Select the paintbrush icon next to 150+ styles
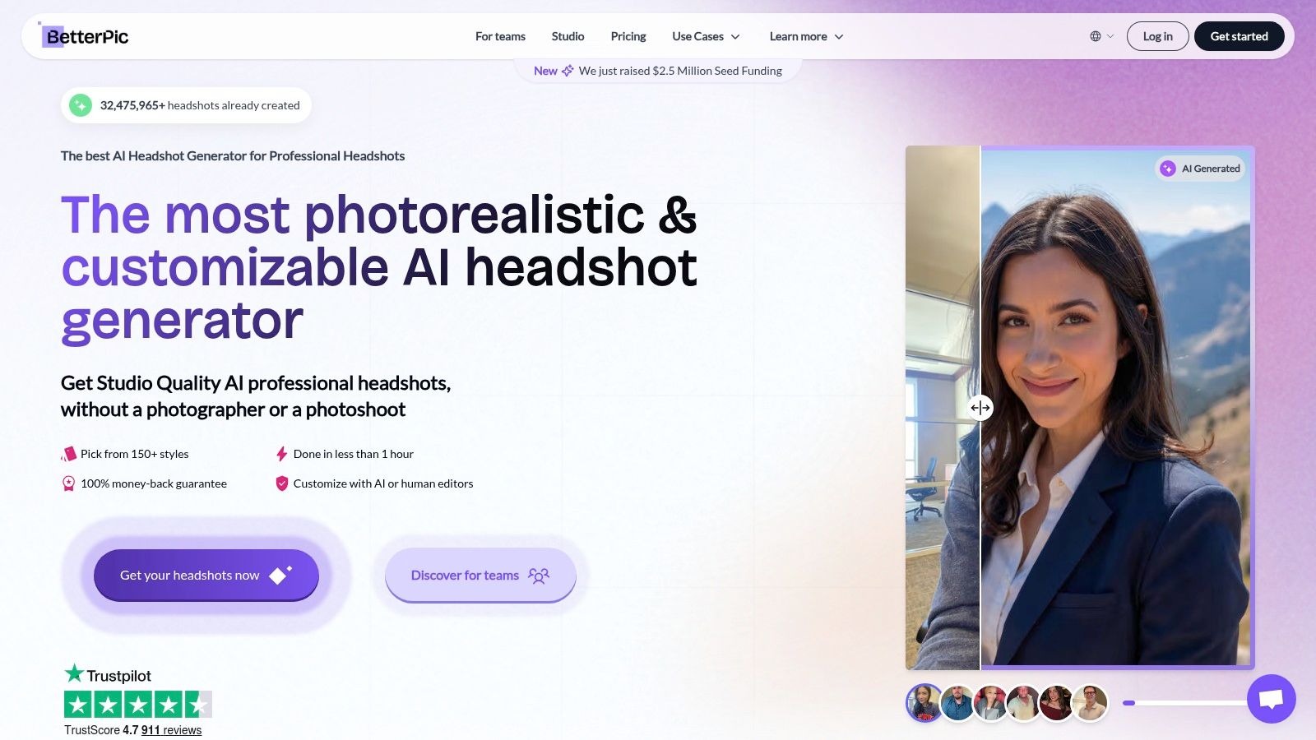This screenshot has height=740, width=1316. [x=69, y=453]
